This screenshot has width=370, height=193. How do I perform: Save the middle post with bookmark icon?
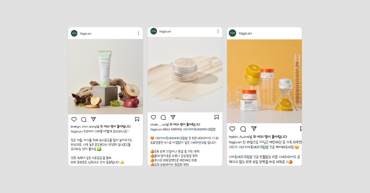click(216, 117)
